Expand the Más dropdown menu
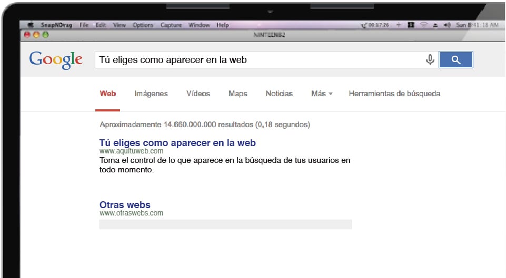Viewport: 506px width, 278px height. (322, 94)
